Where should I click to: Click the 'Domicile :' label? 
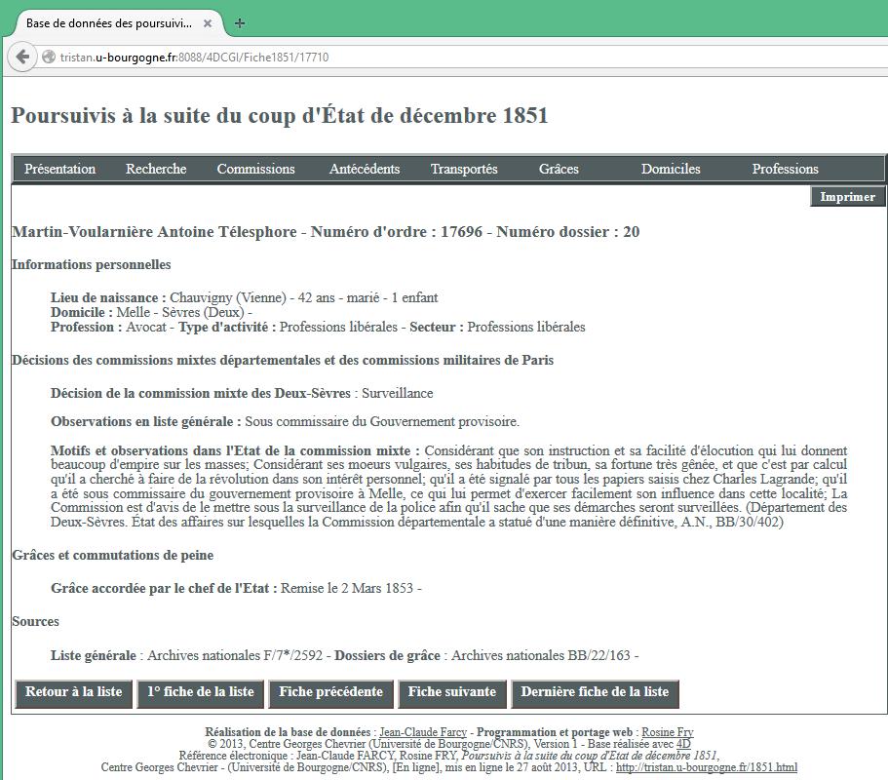pyautogui.click(x=82, y=312)
